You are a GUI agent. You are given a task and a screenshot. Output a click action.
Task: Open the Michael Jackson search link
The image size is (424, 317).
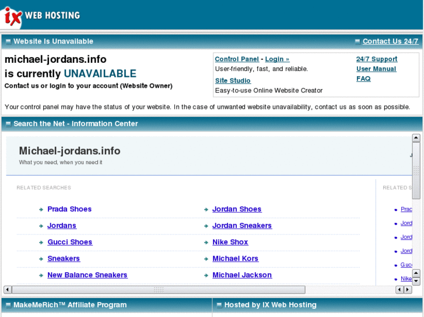242,275
